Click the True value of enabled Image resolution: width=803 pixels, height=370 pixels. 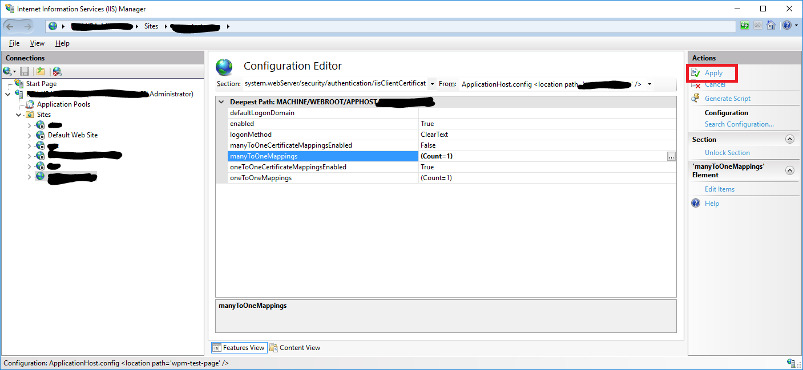[427, 124]
